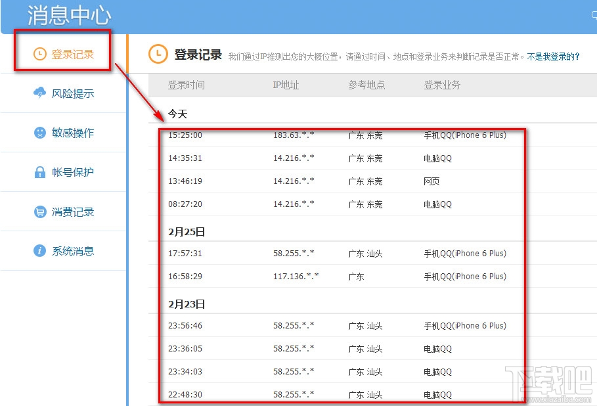
Task: Click the large clock icon in page header
Action: click(x=158, y=54)
